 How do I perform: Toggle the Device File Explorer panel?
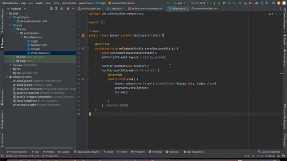(x=285, y=116)
